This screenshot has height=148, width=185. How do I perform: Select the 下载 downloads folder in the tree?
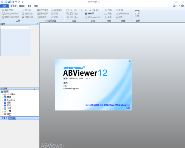tap(9, 111)
